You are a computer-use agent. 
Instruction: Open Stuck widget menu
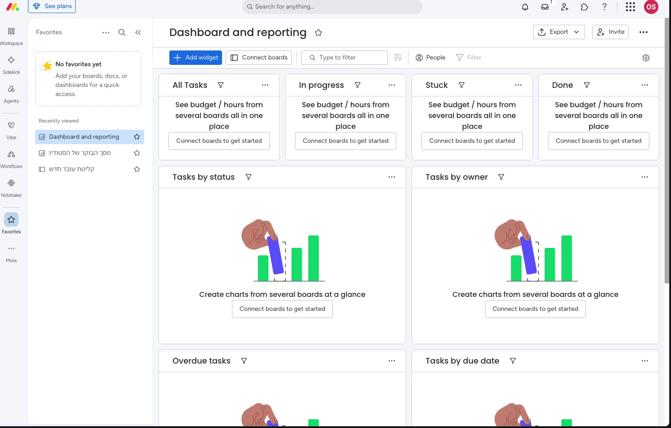click(x=518, y=85)
